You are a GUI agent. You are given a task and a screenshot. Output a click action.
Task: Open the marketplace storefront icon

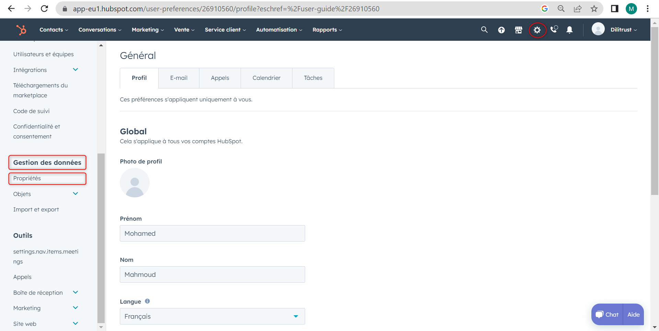point(519,30)
